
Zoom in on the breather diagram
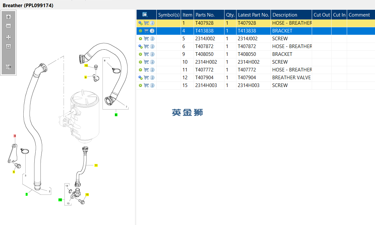click(8, 17)
